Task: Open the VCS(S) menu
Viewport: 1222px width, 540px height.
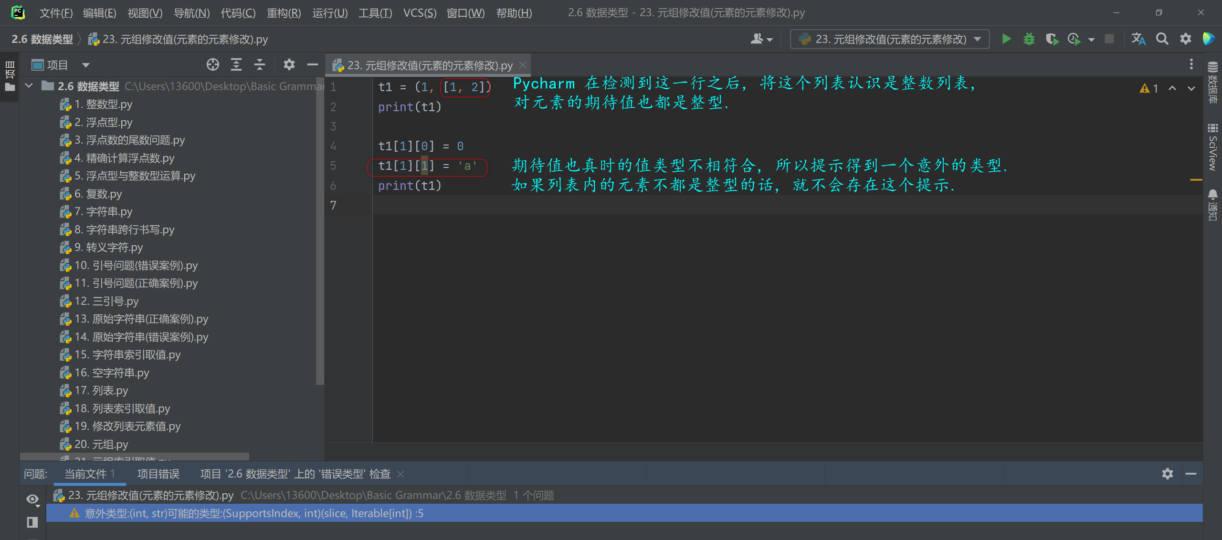Action: 420,13
